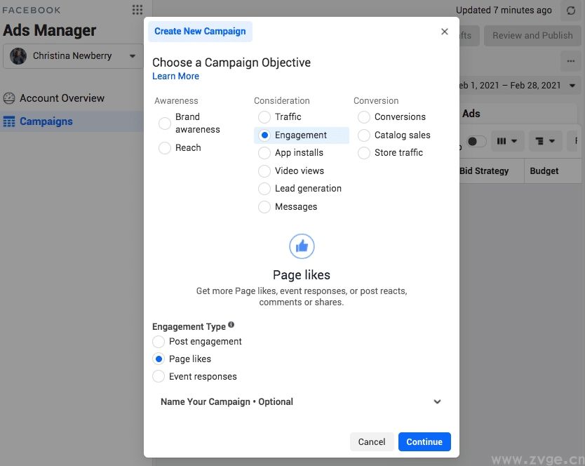Open the date range dropdown
The width and height of the screenshot is (585, 466).
pos(516,86)
